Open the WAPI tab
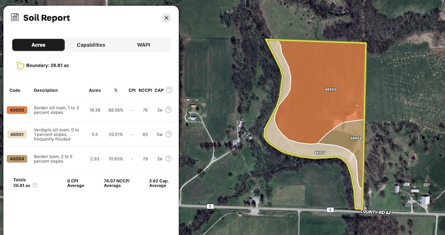The height and width of the screenshot is (235, 445). pyautogui.click(x=144, y=45)
